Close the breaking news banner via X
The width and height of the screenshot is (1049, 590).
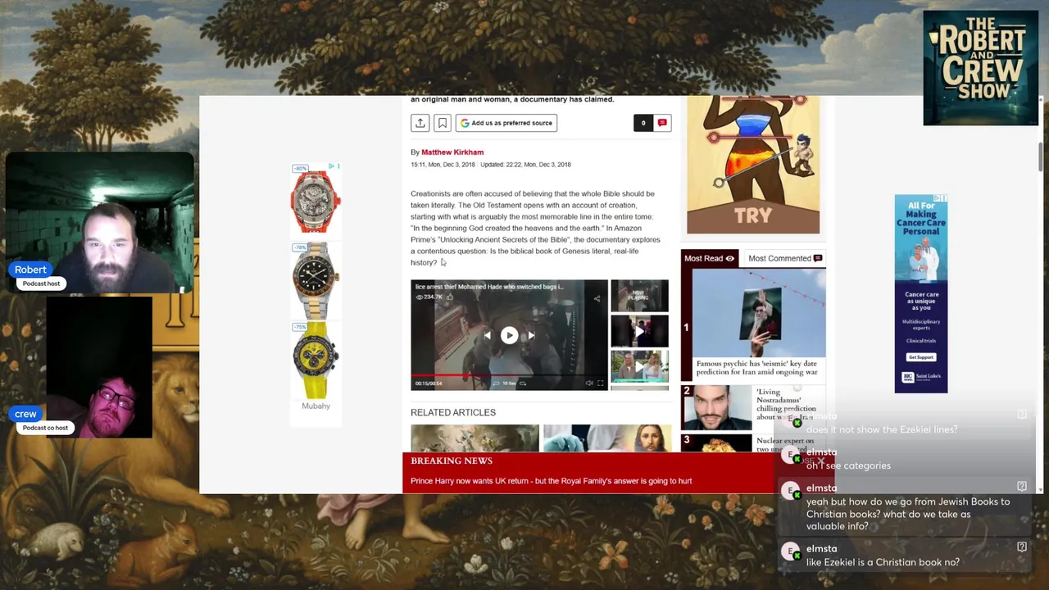[820, 461]
